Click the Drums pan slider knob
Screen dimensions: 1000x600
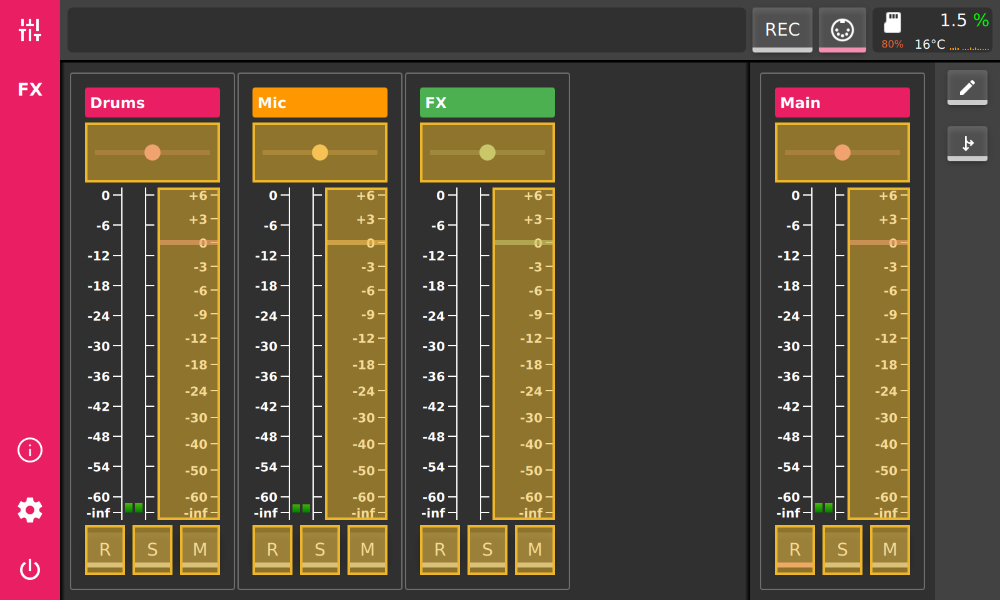click(x=152, y=152)
